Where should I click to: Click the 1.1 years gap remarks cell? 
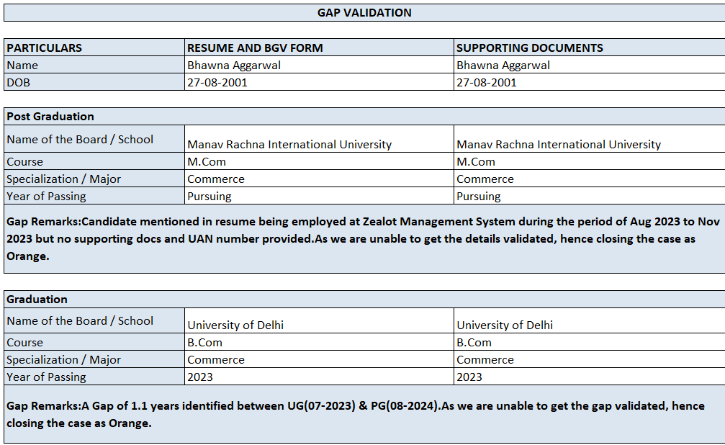(x=360, y=415)
